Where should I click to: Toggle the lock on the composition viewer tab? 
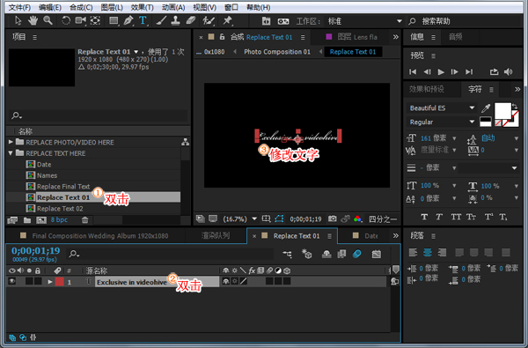pos(222,37)
